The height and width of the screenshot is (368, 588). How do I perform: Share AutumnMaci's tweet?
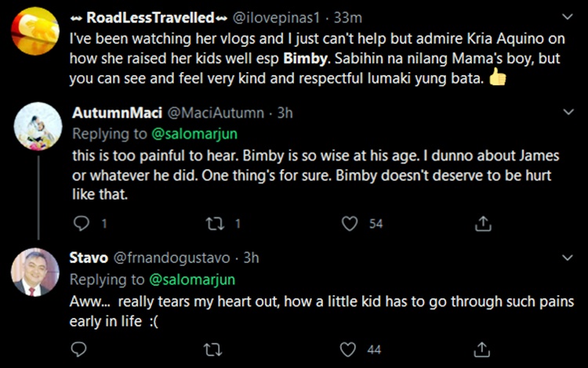point(484,224)
